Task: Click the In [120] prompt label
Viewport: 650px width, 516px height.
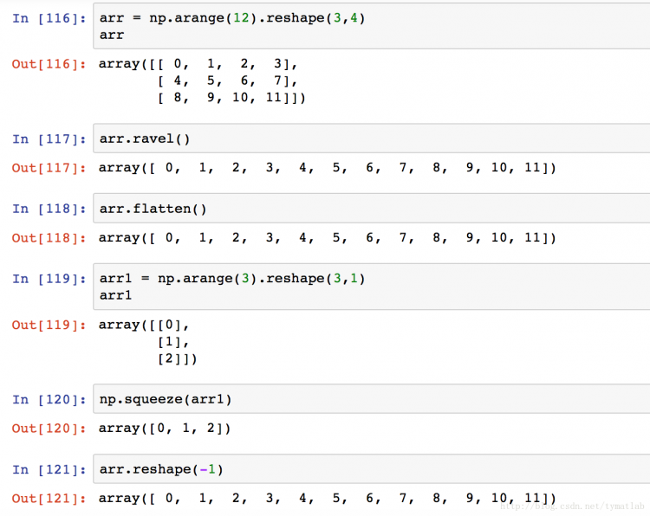Action: [49, 400]
